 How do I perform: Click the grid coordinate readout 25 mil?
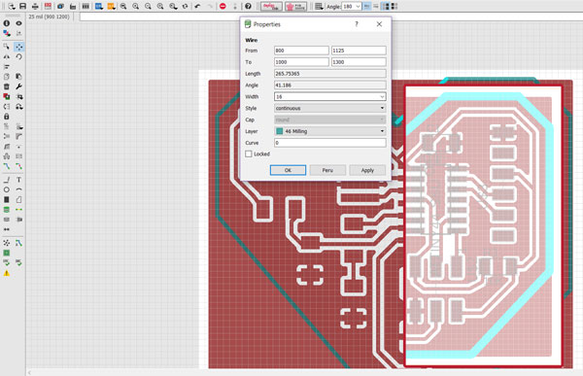click(x=50, y=17)
